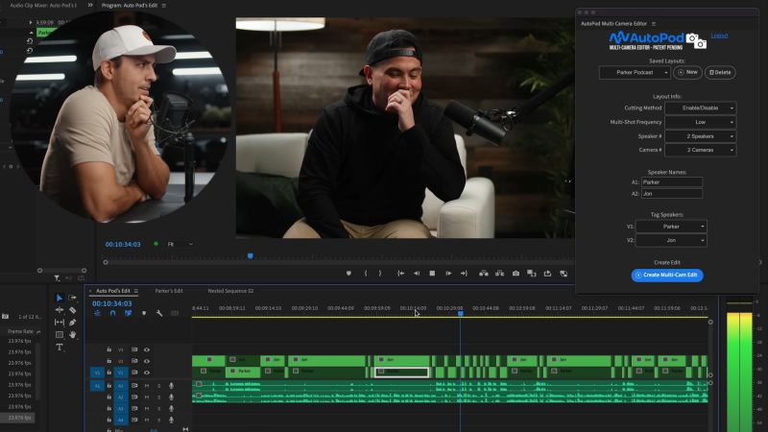
Task: Click the A2 speaker name field Jon
Action: click(671, 193)
